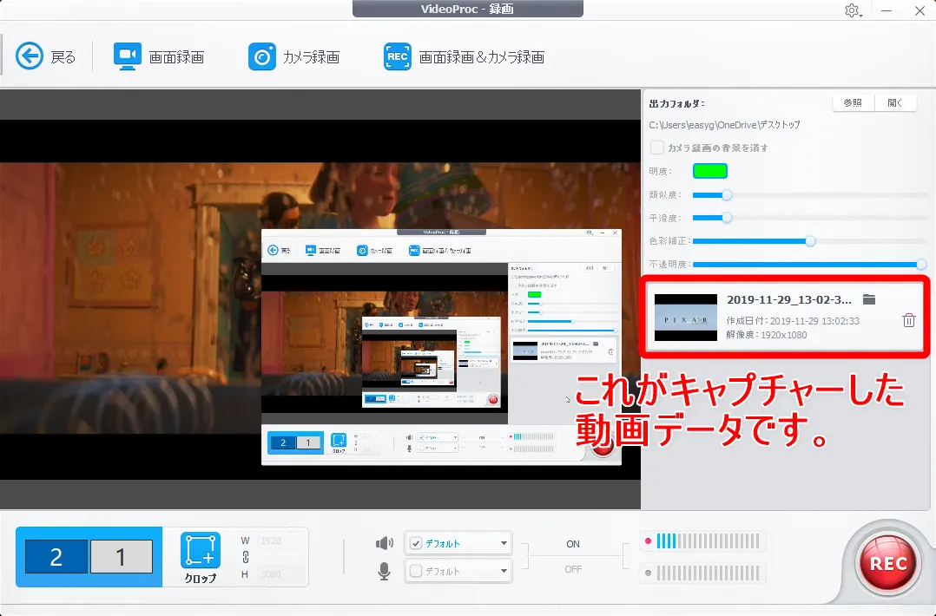Select monitor 1 for recording
The image size is (936, 616).
tap(122, 557)
